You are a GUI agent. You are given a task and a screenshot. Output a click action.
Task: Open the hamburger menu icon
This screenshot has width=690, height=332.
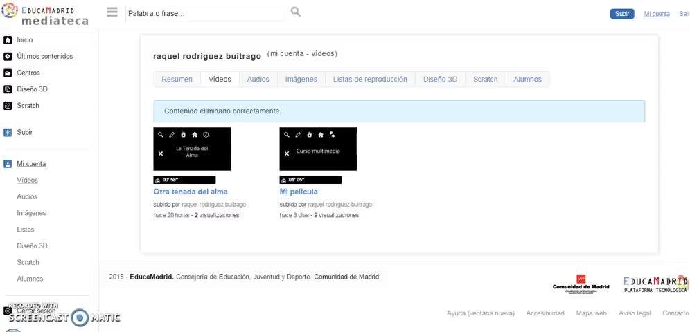pyautogui.click(x=112, y=12)
